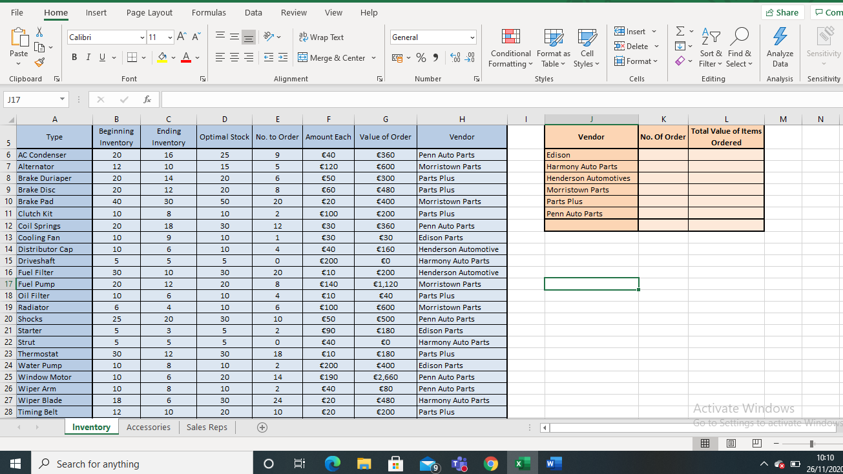
Task: Open the Accessories sheet tab
Action: click(x=148, y=427)
